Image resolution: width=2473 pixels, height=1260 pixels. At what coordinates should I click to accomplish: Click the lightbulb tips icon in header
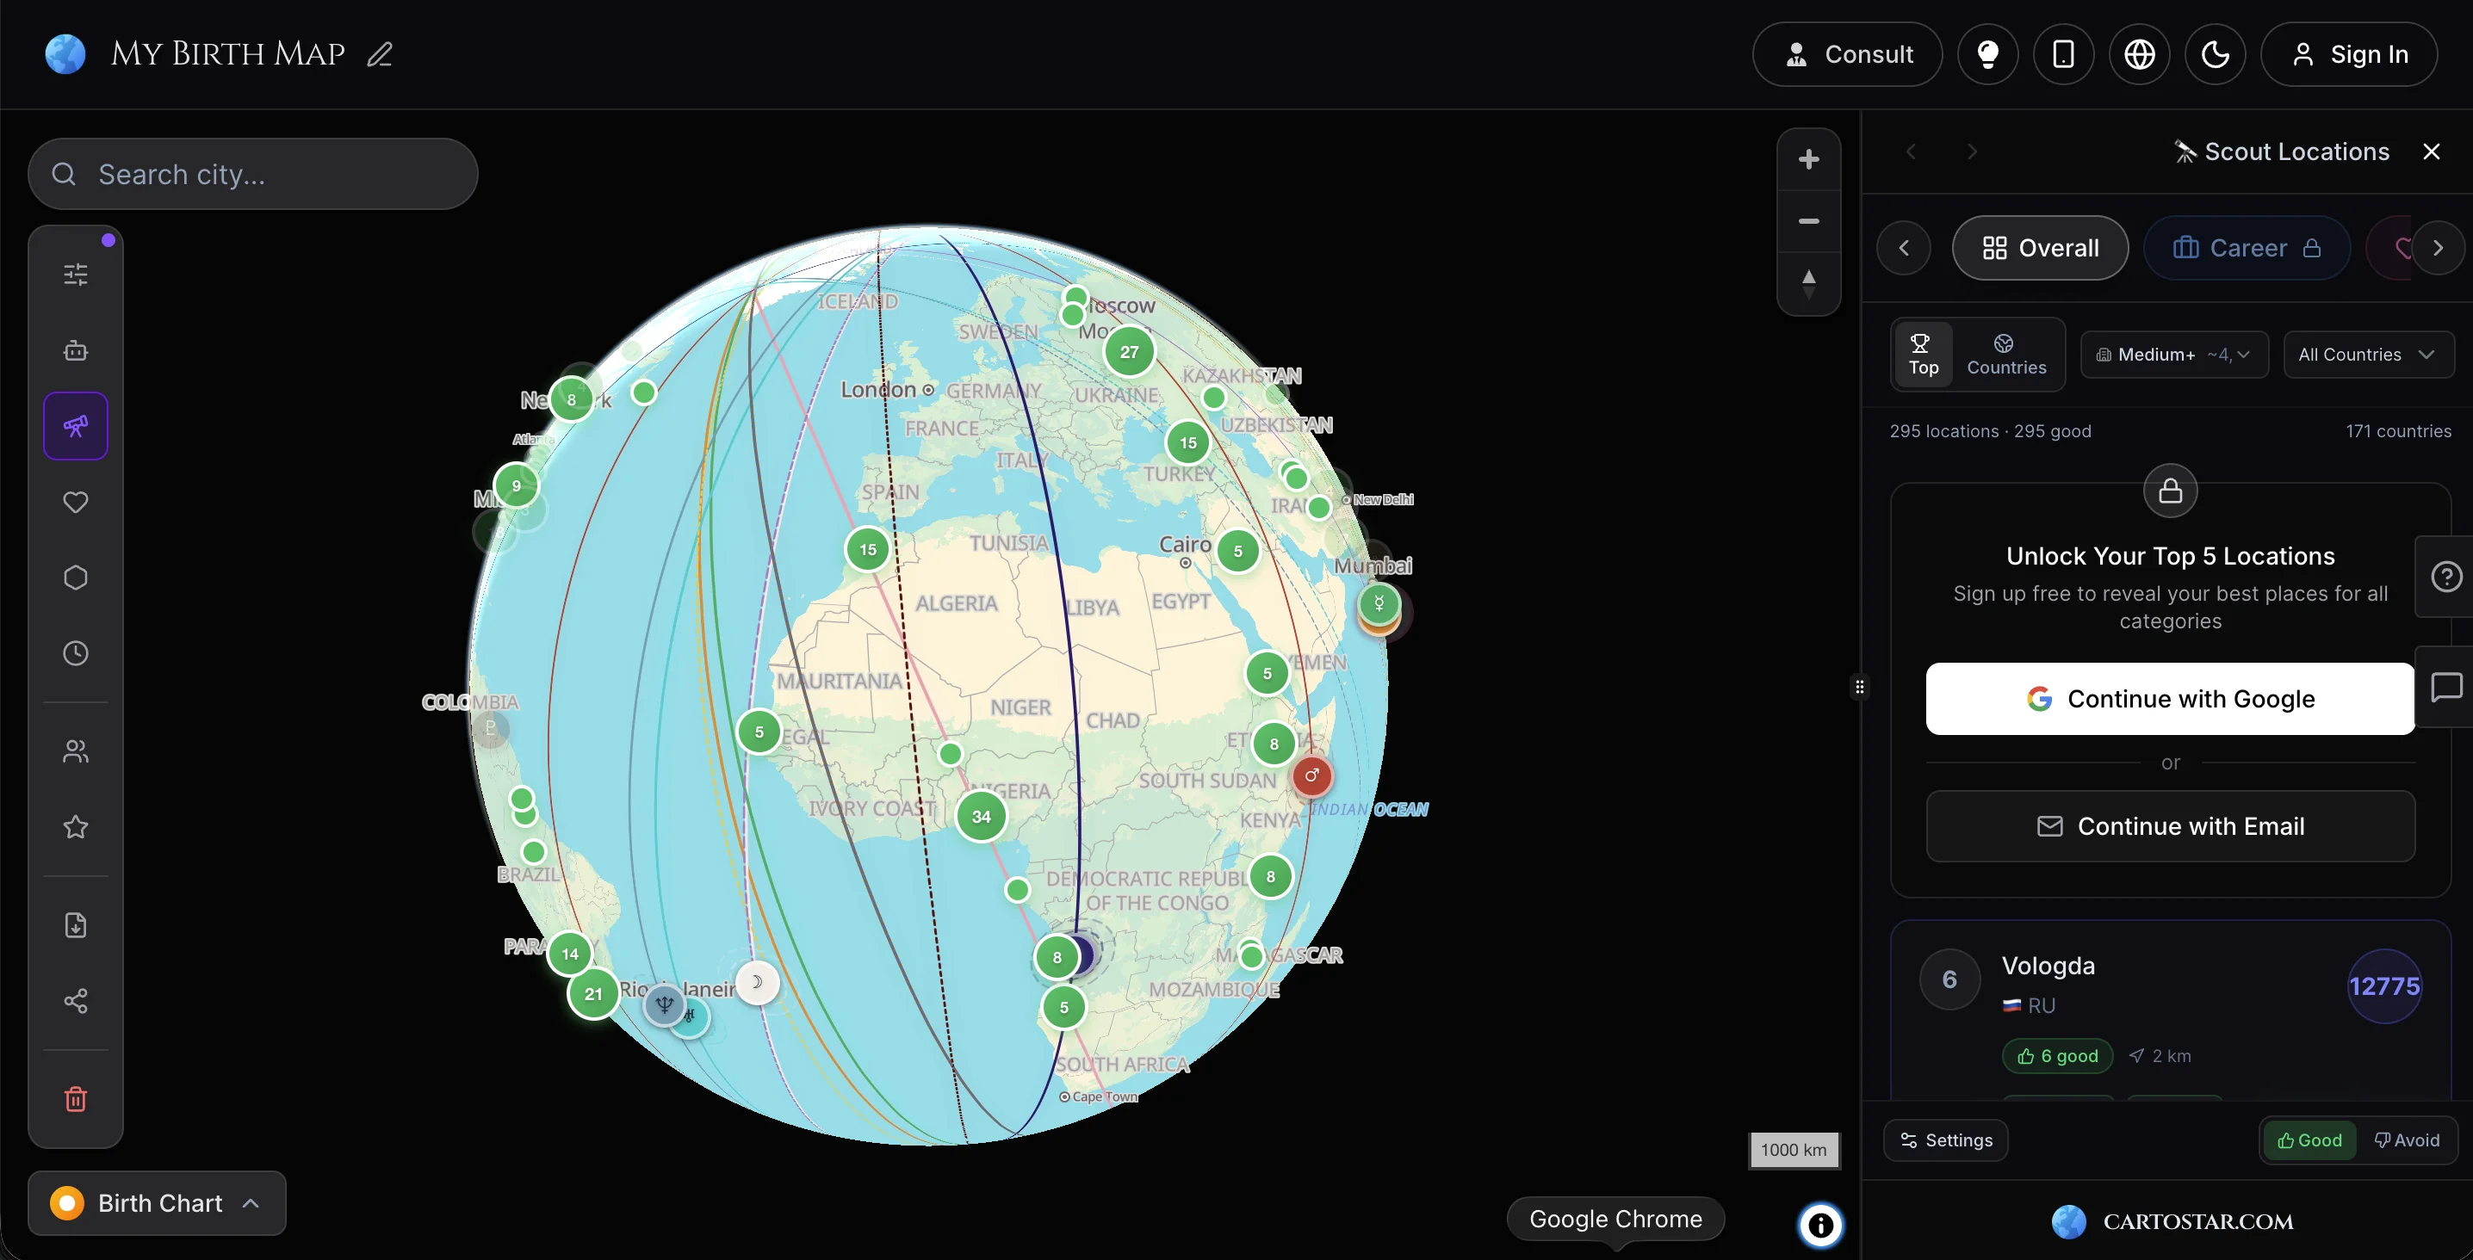coord(1987,53)
